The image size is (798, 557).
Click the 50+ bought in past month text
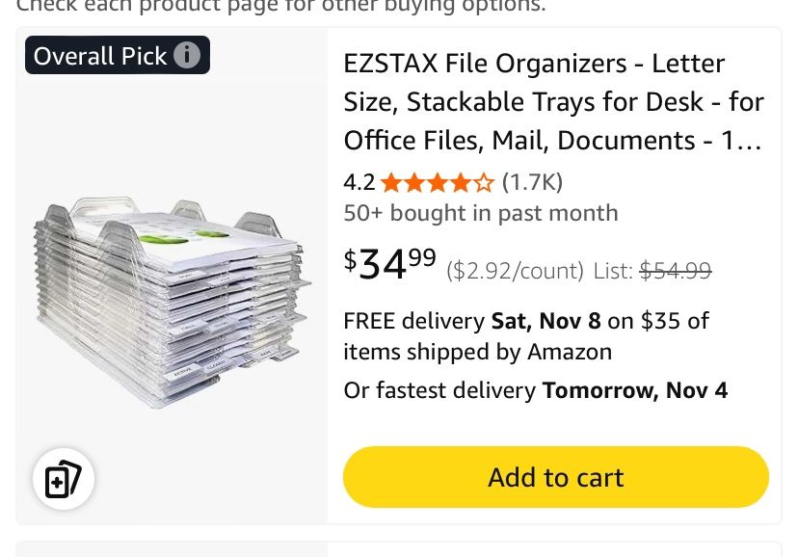(480, 213)
